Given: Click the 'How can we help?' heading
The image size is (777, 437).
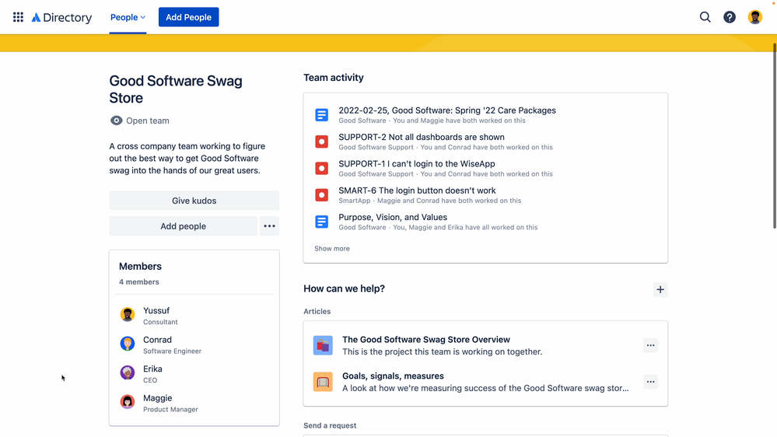Looking at the screenshot, I should (x=344, y=288).
